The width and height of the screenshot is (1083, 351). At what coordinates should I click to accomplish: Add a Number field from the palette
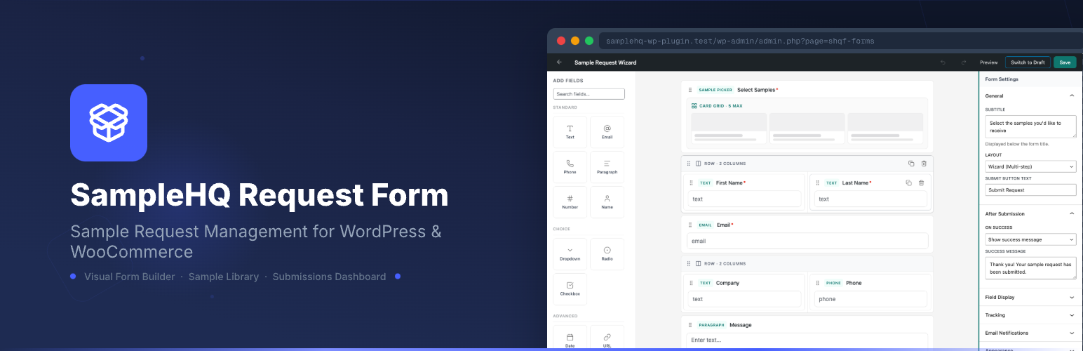click(570, 202)
